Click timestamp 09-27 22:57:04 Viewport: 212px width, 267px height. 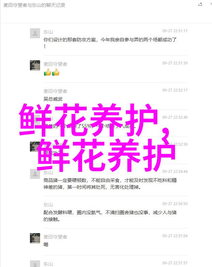[175, 236]
